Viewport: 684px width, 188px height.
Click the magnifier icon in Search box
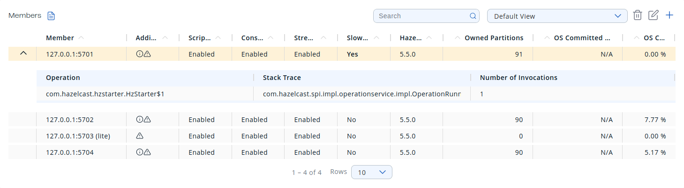click(473, 16)
